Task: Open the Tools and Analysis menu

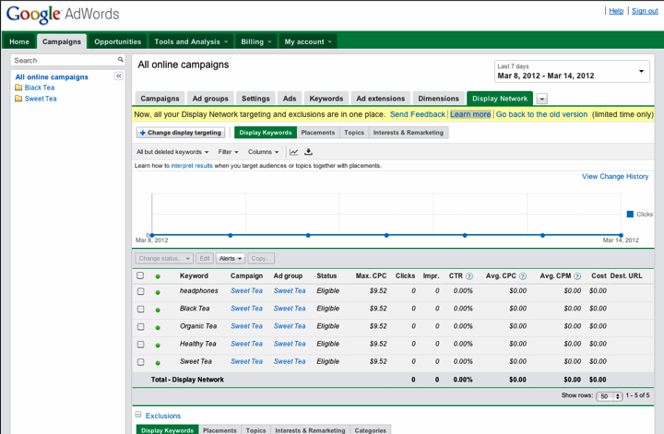Action: [x=191, y=41]
